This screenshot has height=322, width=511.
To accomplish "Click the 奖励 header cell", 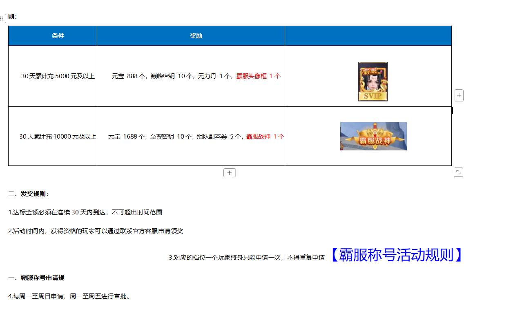I will [196, 36].
